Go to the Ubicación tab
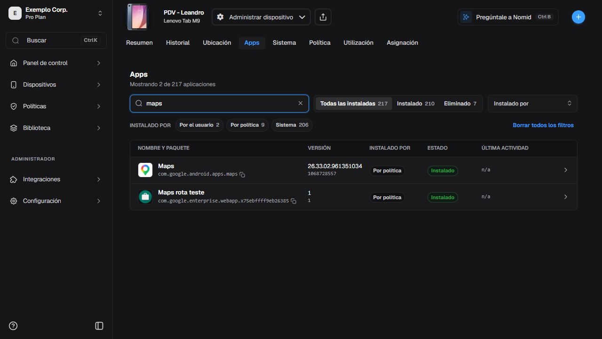Viewport: 602px width, 339px height. pos(217,43)
